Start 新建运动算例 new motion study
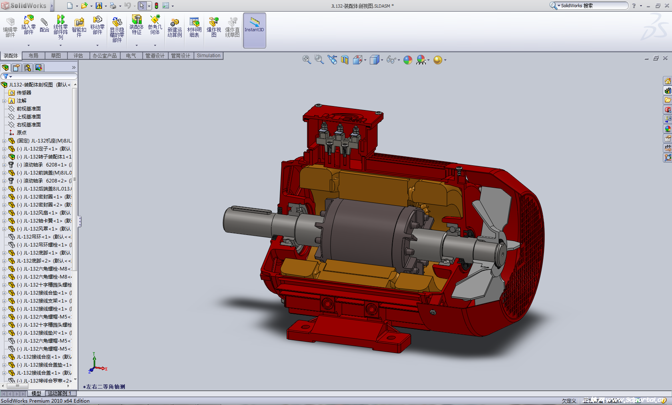672x405 pixels. click(175, 28)
